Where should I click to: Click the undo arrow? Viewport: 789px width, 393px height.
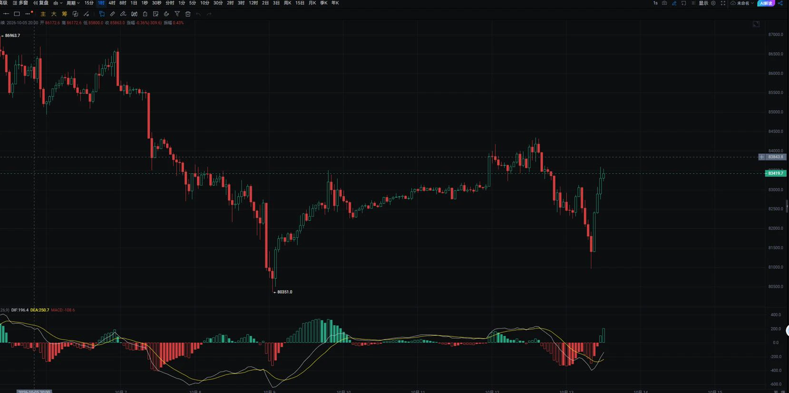click(x=198, y=14)
